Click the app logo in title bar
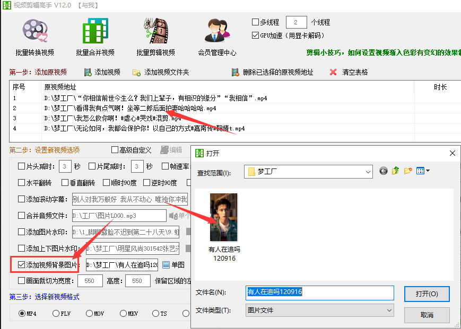Screen dimensions: 461x329 tap(6, 5)
